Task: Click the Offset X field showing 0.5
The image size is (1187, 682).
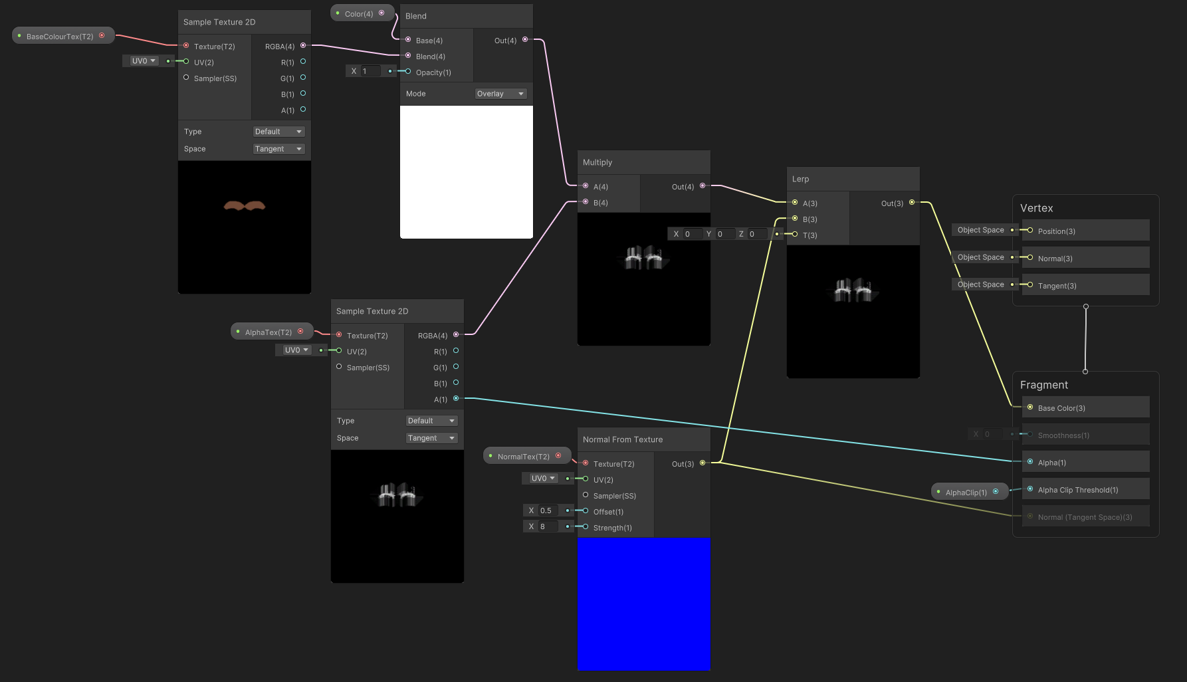Action: click(548, 511)
